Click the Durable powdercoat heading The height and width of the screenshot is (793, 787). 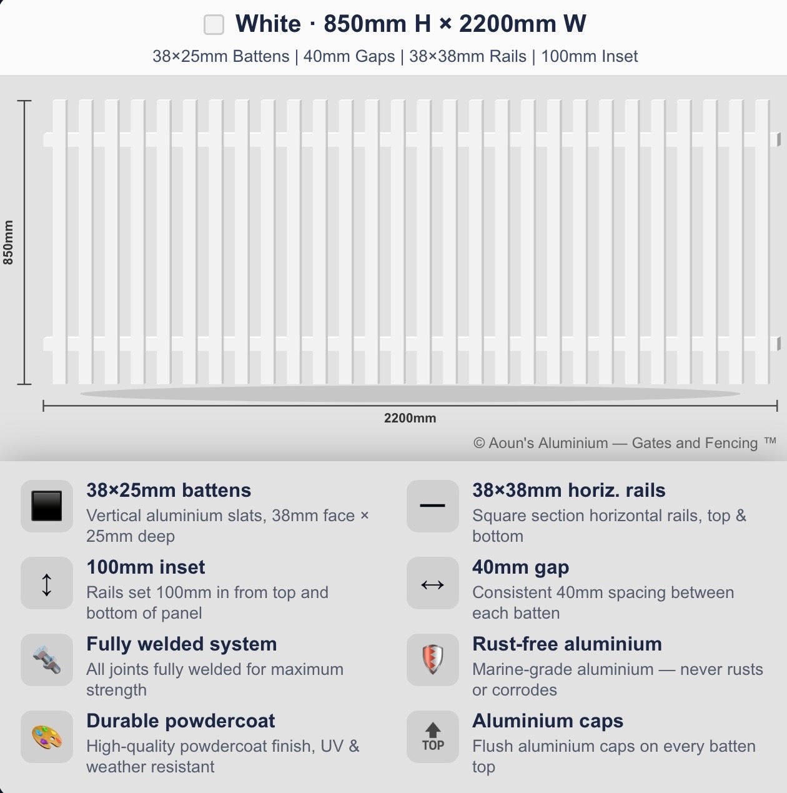(181, 721)
